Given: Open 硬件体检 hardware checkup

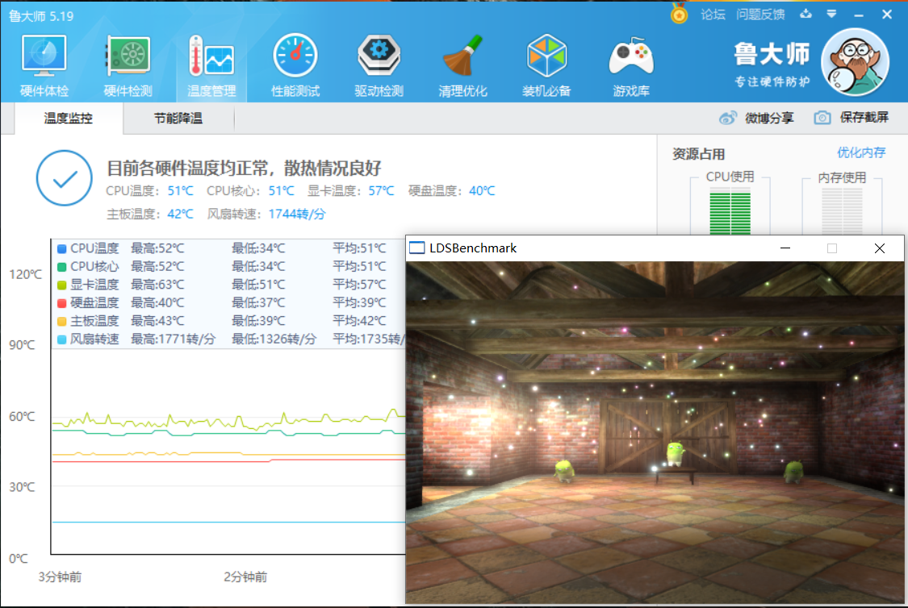Looking at the screenshot, I should [44, 65].
